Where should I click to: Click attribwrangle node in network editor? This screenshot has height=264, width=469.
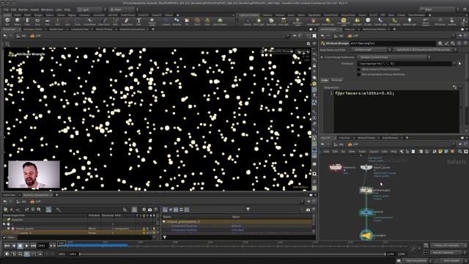366,190
